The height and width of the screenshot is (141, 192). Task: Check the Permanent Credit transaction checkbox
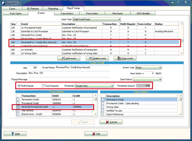point(18,100)
